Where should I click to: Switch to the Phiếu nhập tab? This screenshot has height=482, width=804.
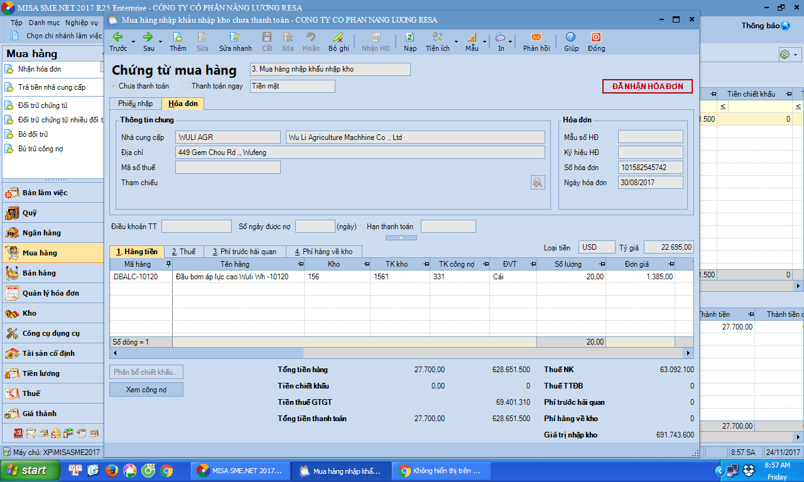(x=135, y=104)
